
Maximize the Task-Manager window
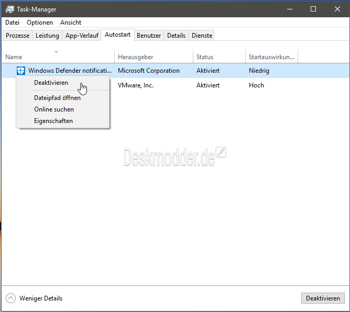point(313,9)
